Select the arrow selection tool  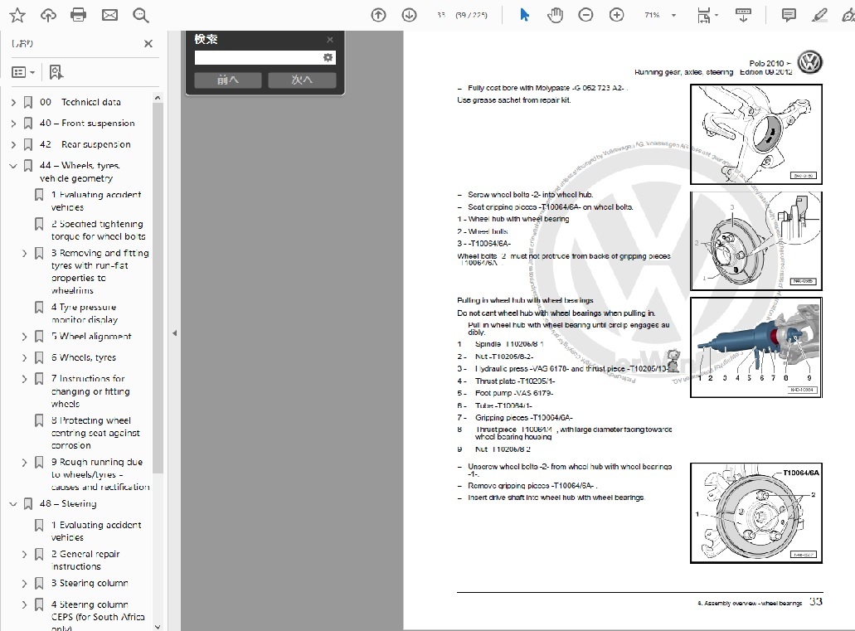coord(525,15)
